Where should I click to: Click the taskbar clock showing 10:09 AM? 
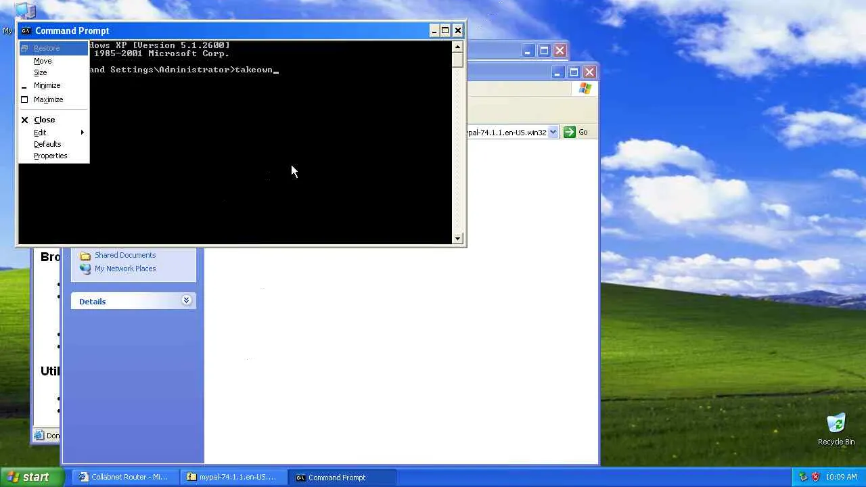point(842,477)
